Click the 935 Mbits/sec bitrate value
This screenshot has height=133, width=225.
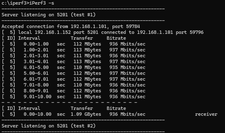tap(128, 67)
